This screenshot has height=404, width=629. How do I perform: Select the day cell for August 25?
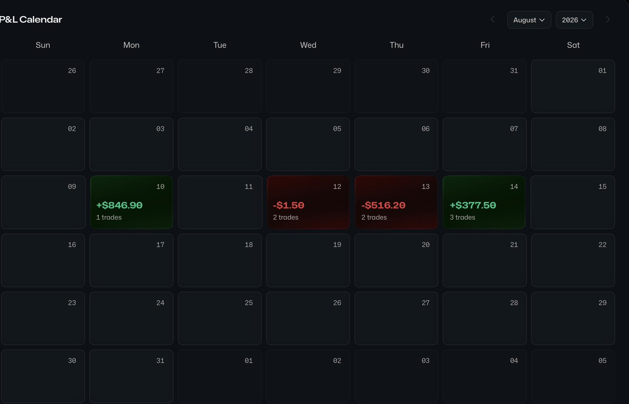(x=220, y=318)
